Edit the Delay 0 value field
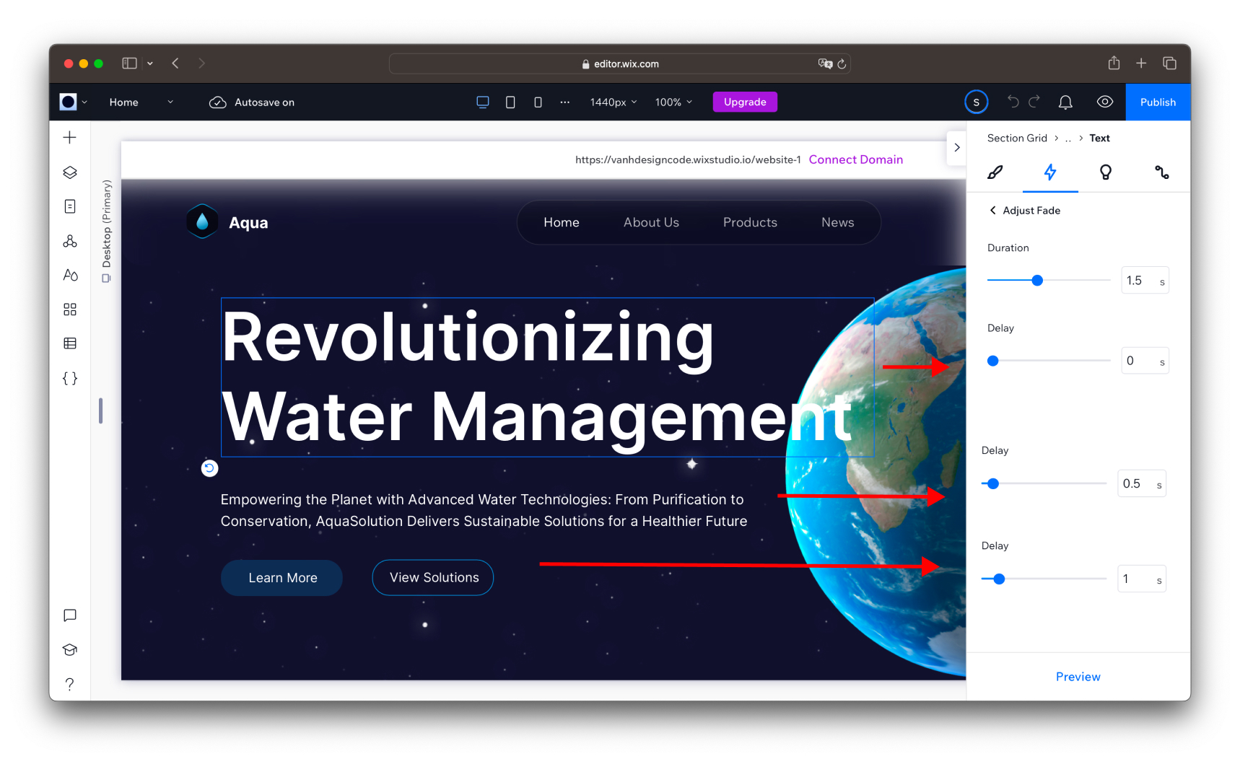Image resolution: width=1240 pixels, height=772 pixels. tap(1145, 361)
